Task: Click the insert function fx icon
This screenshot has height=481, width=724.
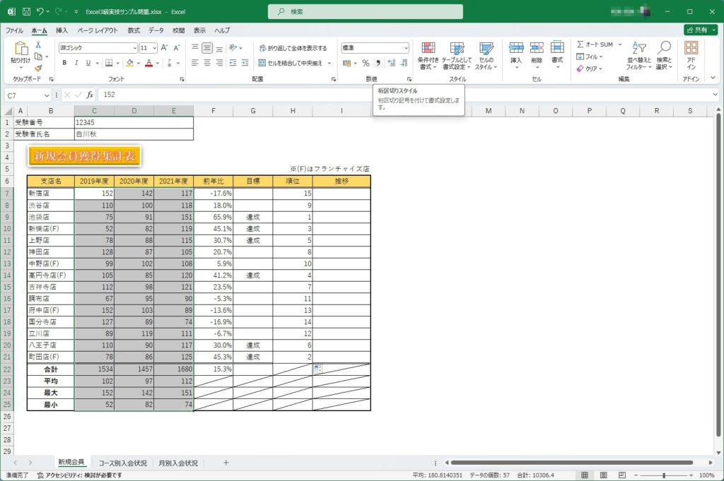Action: click(90, 95)
